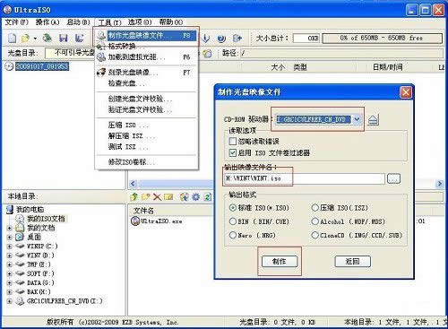The image size is (448, 329).
Task: Expand the BAK (H:) drive node
Action: tap(9, 292)
